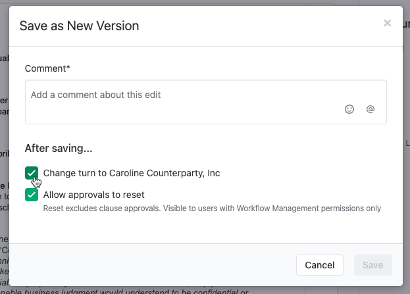Click the 'Comment*' field label

pos(47,68)
